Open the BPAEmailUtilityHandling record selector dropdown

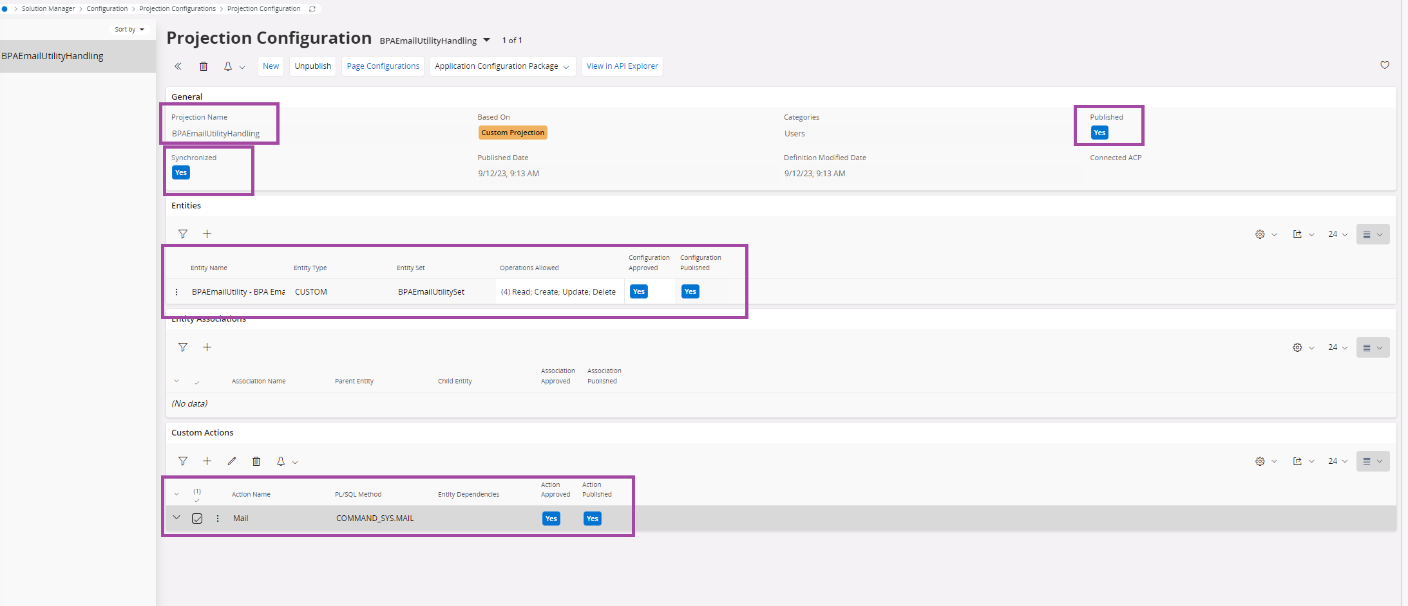pyautogui.click(x=487, y=40)
